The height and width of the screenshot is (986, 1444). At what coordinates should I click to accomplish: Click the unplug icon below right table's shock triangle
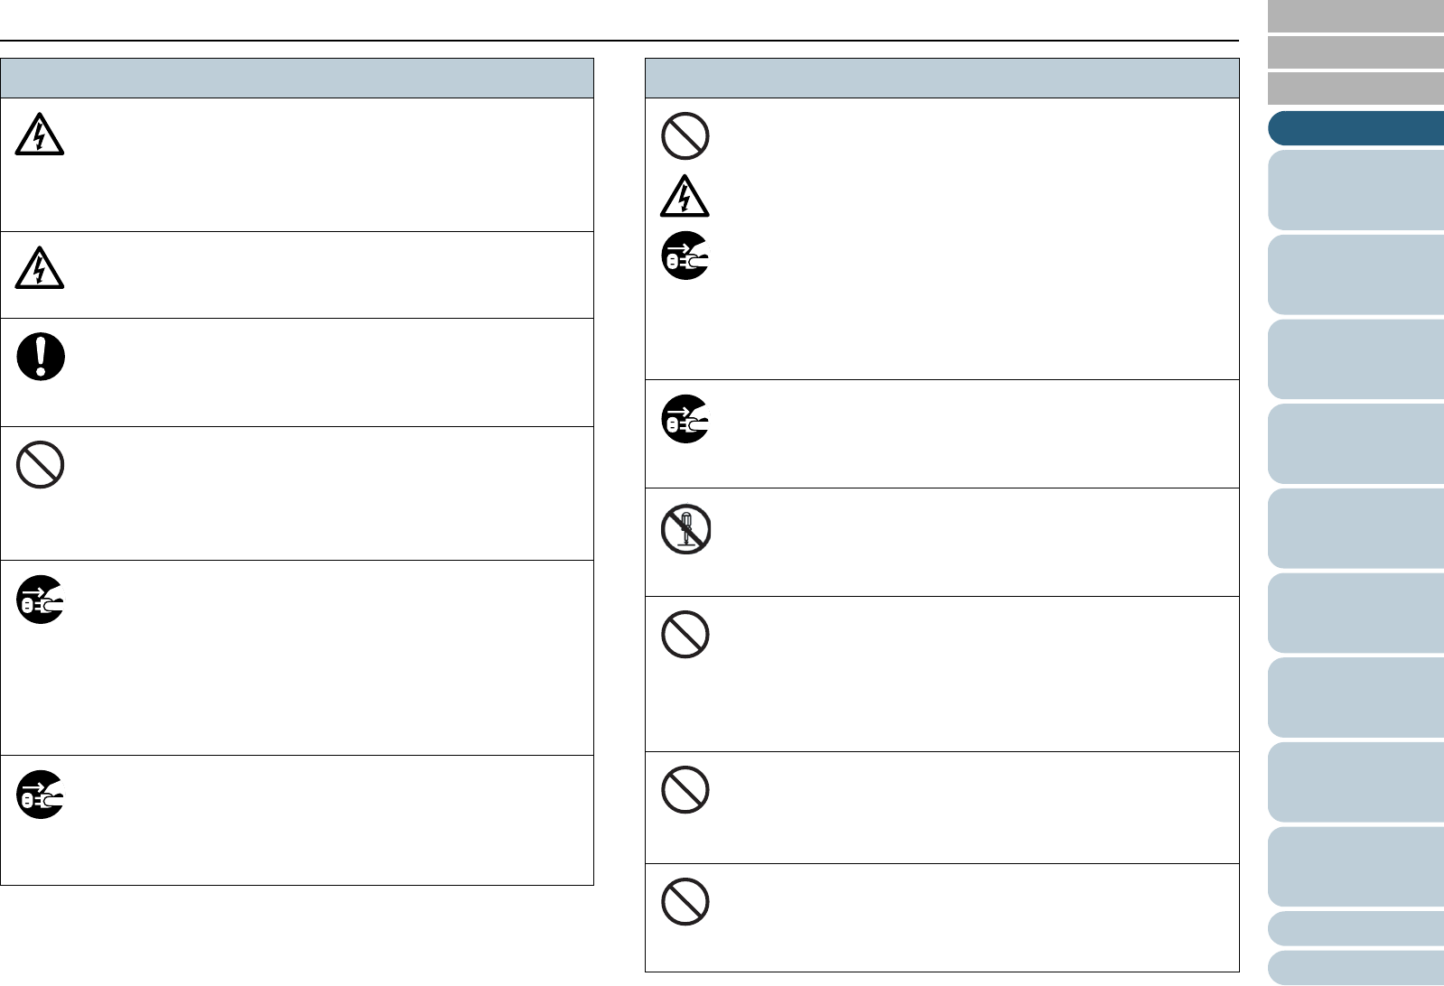(685, 256)
